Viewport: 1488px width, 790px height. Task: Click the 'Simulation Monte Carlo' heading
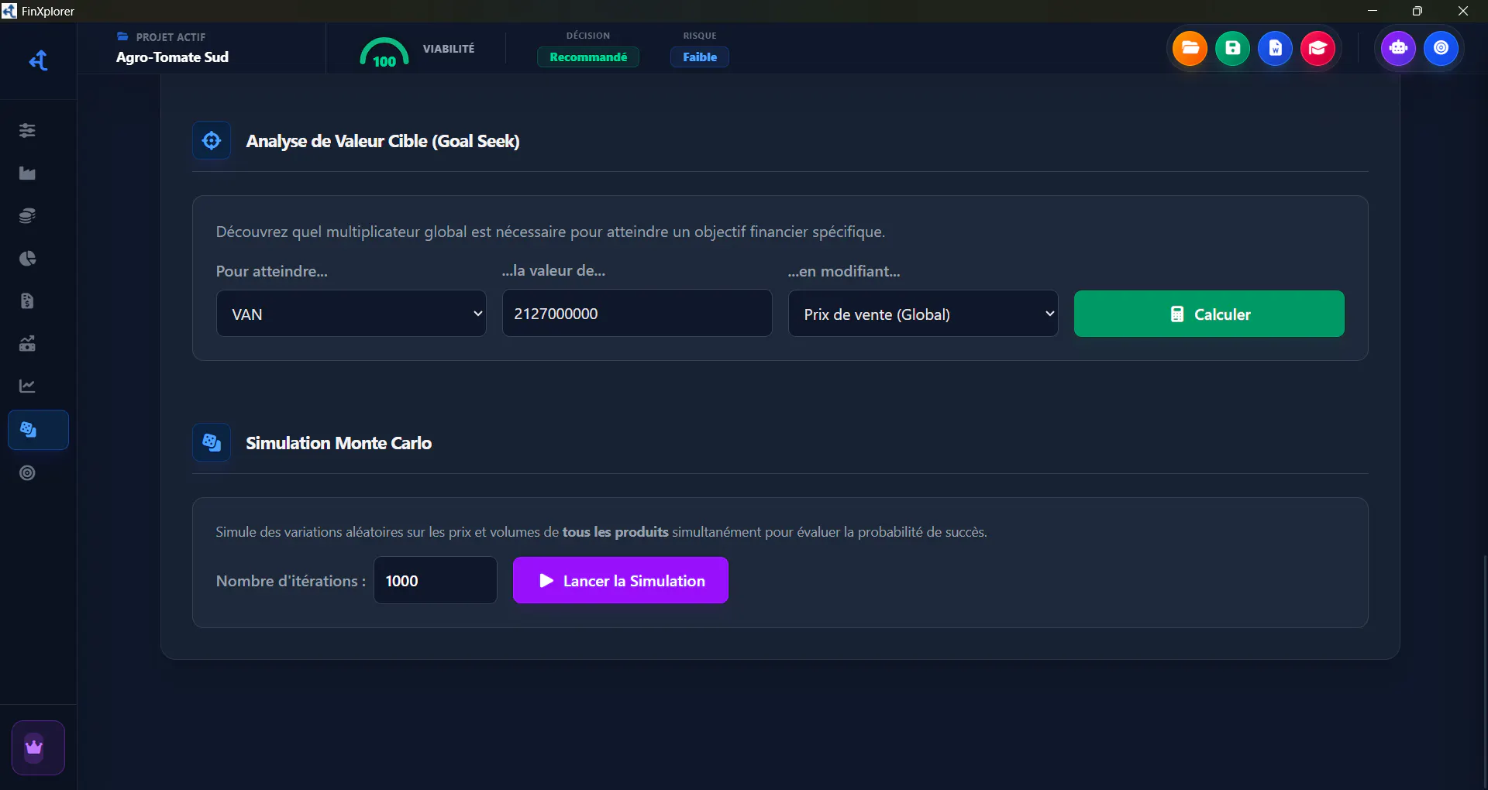339,443
